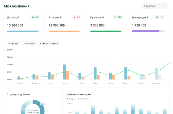Image resolution: width=173 pixels, height=114 pixels.
Task: Click the 1 750 400 dividends value
Action: [139, 25]
